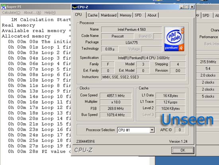
Task: Click the Name field Intel Pentium 4 560
Action: [131, 29]
